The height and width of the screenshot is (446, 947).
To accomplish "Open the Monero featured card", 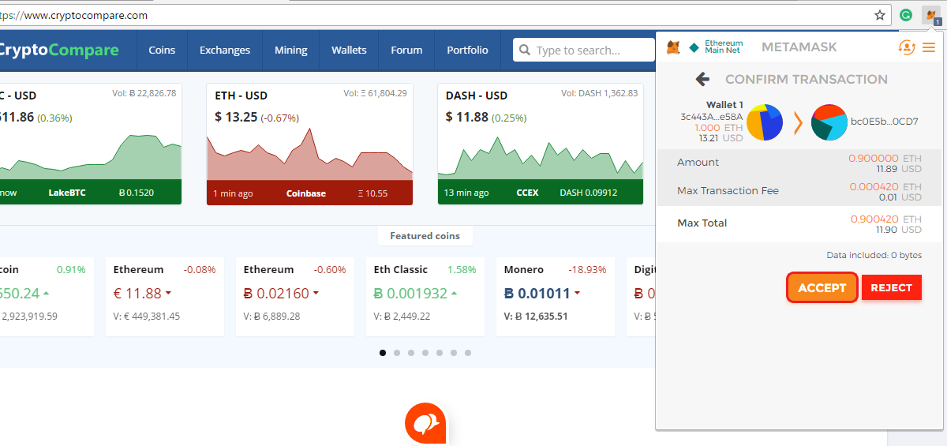I will click(556, 297).
